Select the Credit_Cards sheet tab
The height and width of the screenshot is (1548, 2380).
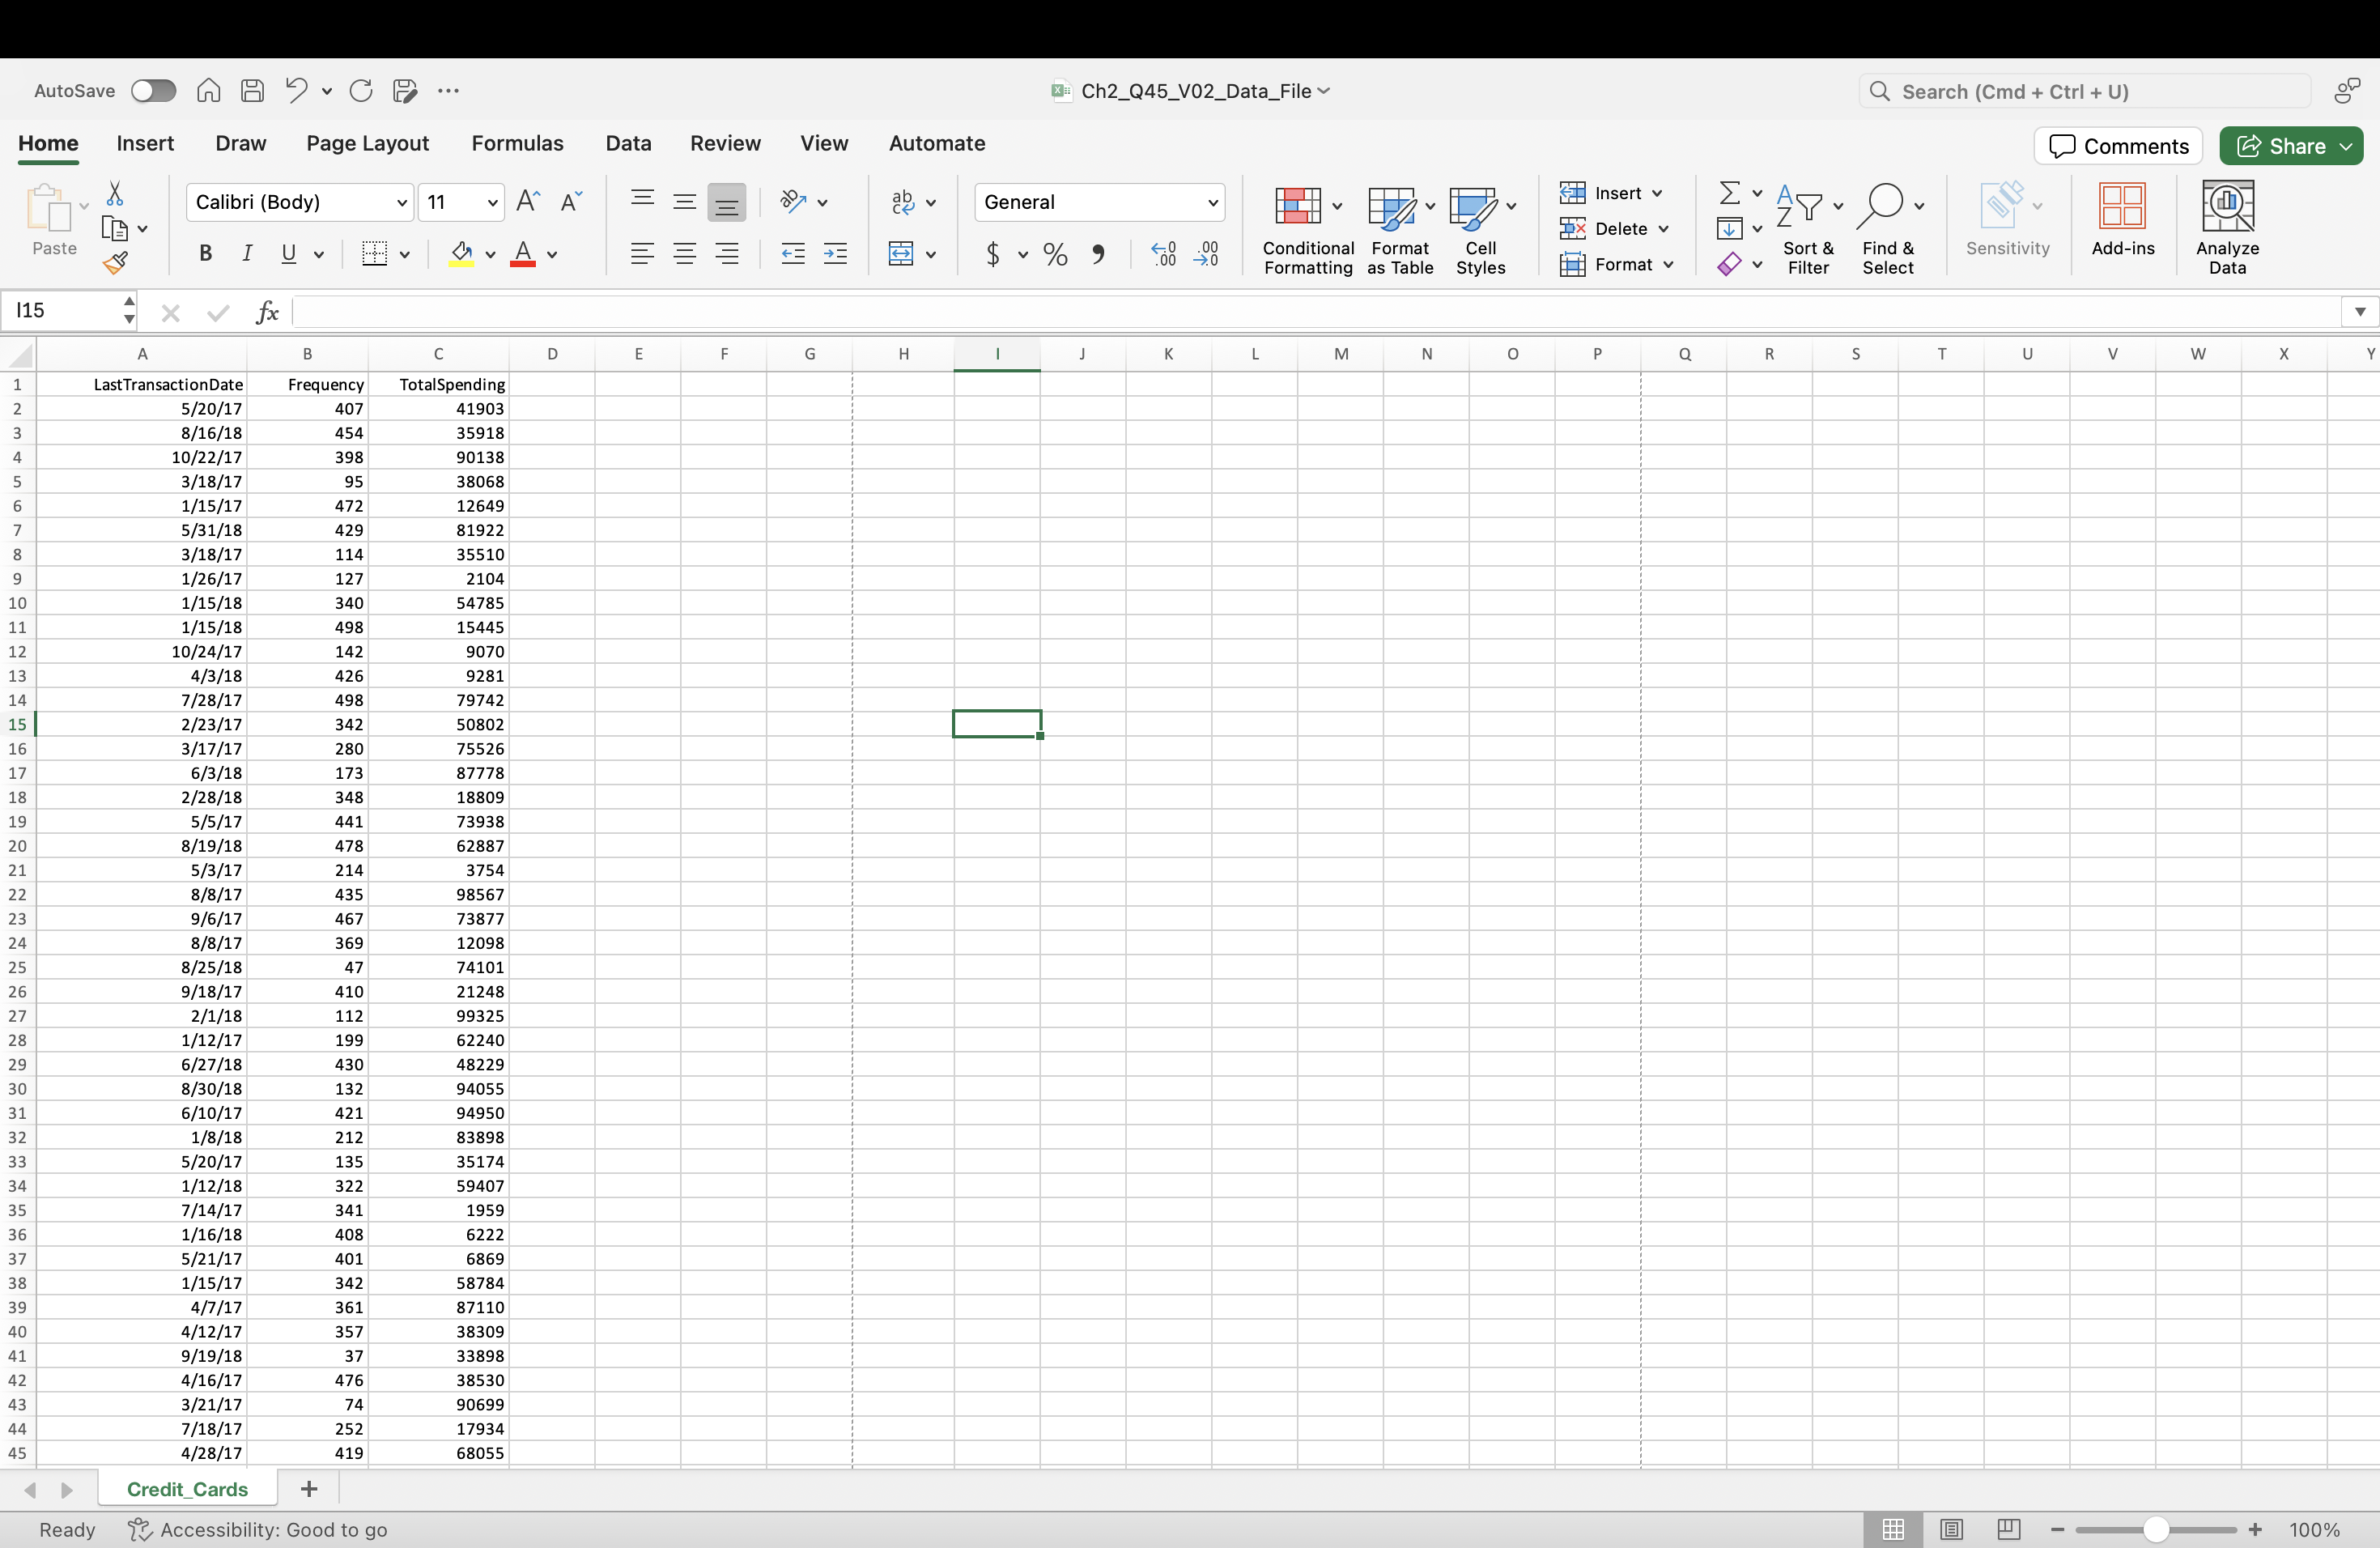[x=187, y=1489]
